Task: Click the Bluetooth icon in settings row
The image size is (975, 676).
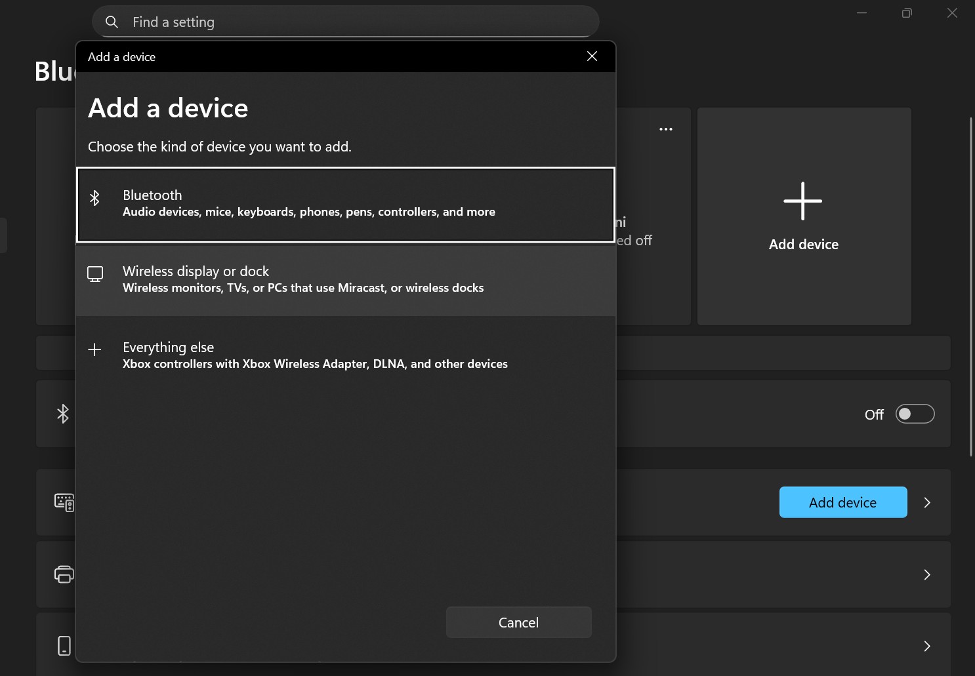Action: (63, 414)
